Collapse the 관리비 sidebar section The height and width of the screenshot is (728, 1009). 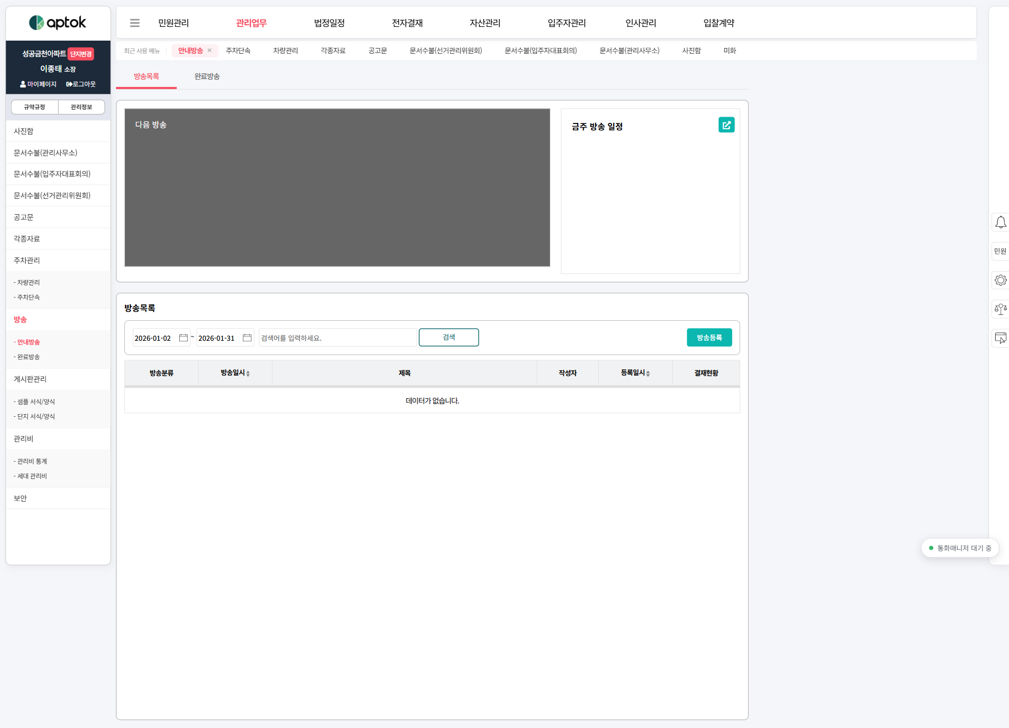tap(58, 439)
